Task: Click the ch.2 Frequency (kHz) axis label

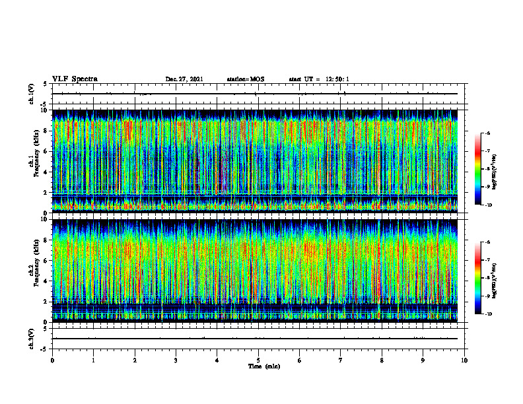Action: point(34,263)
